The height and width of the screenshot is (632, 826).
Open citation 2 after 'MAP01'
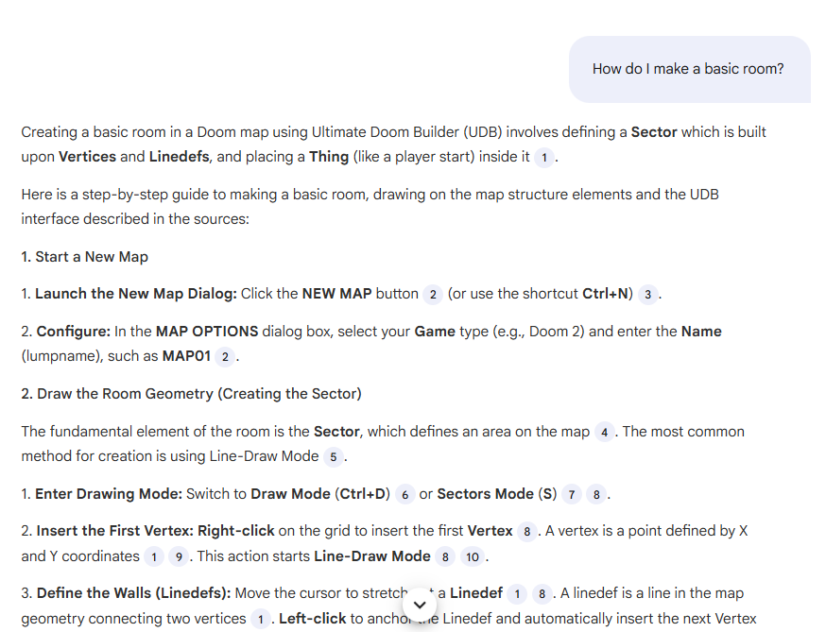click(x=225, y=357)
